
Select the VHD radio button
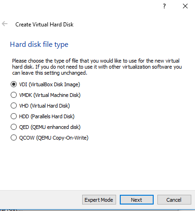click(13, 106)
